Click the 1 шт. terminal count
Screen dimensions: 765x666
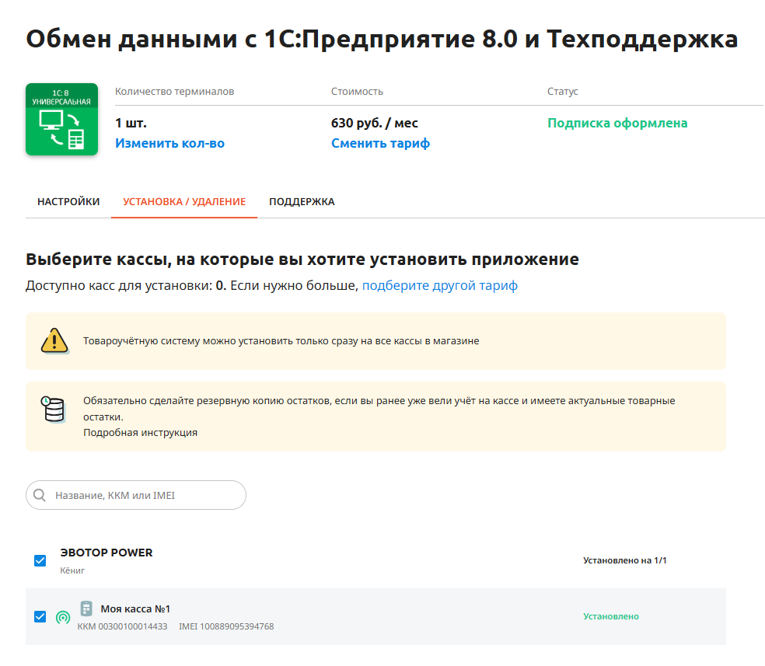131,123
